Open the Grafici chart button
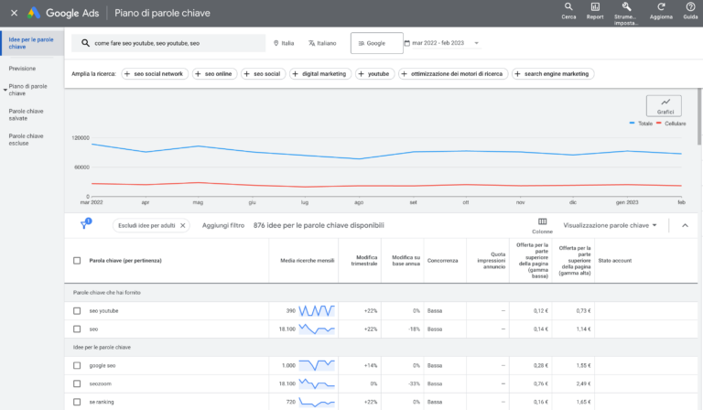Image resolution: width=703 pixels, height=410 pixels. [664, 106]
